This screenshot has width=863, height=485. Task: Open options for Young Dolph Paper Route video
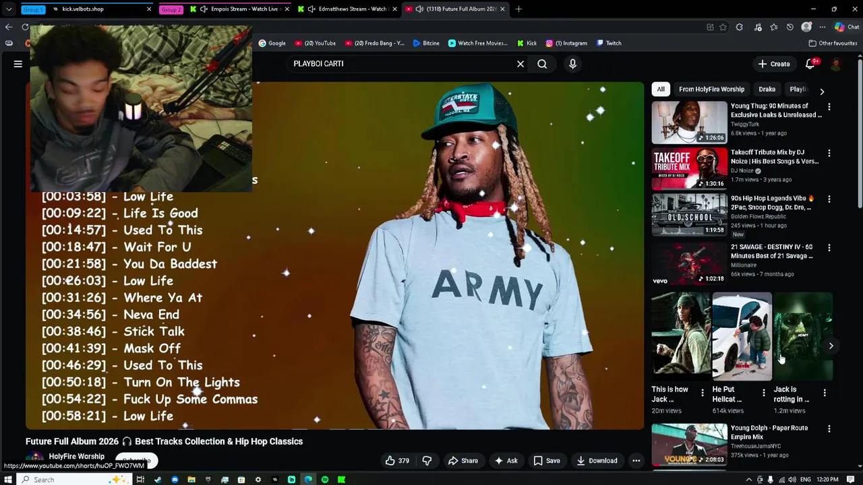[829, 429]
